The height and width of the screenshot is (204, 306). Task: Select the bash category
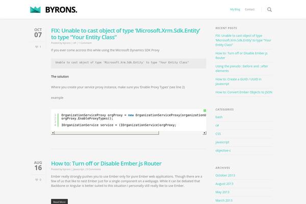click(x=219, y=117)
